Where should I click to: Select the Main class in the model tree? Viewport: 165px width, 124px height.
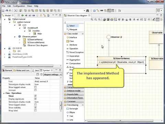tap(40, 34)
